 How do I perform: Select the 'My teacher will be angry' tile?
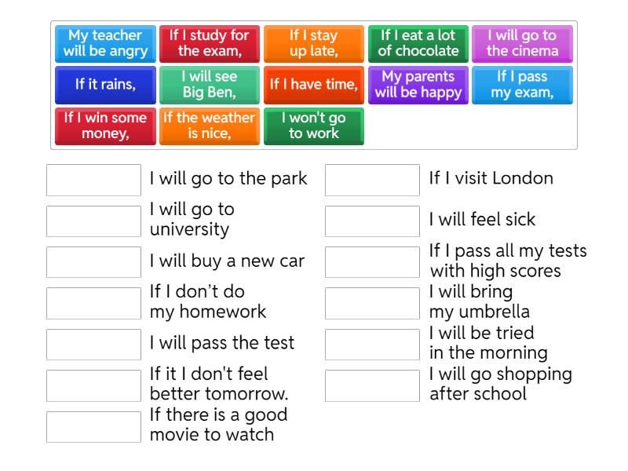coord(105,44)
